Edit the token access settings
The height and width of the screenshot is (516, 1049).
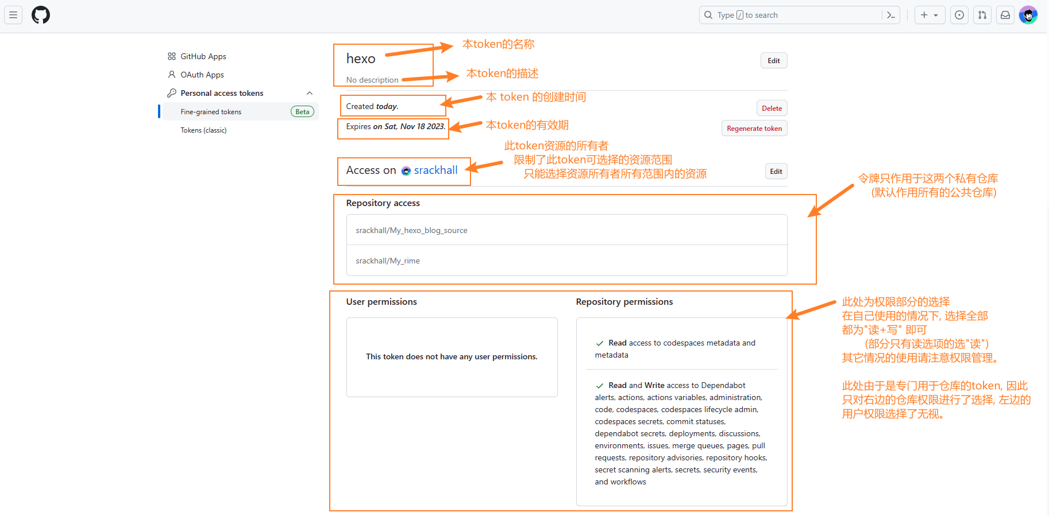pos(776,172)
